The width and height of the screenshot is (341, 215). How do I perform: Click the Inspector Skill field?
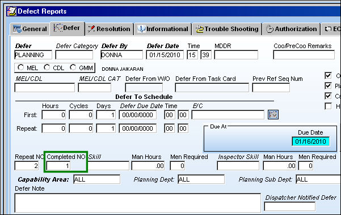coord(238,166)
